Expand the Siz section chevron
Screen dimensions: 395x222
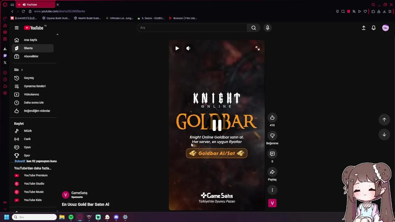[22, 70]
